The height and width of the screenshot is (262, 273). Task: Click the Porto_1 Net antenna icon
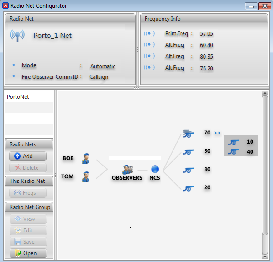click(x=17, y=35)
